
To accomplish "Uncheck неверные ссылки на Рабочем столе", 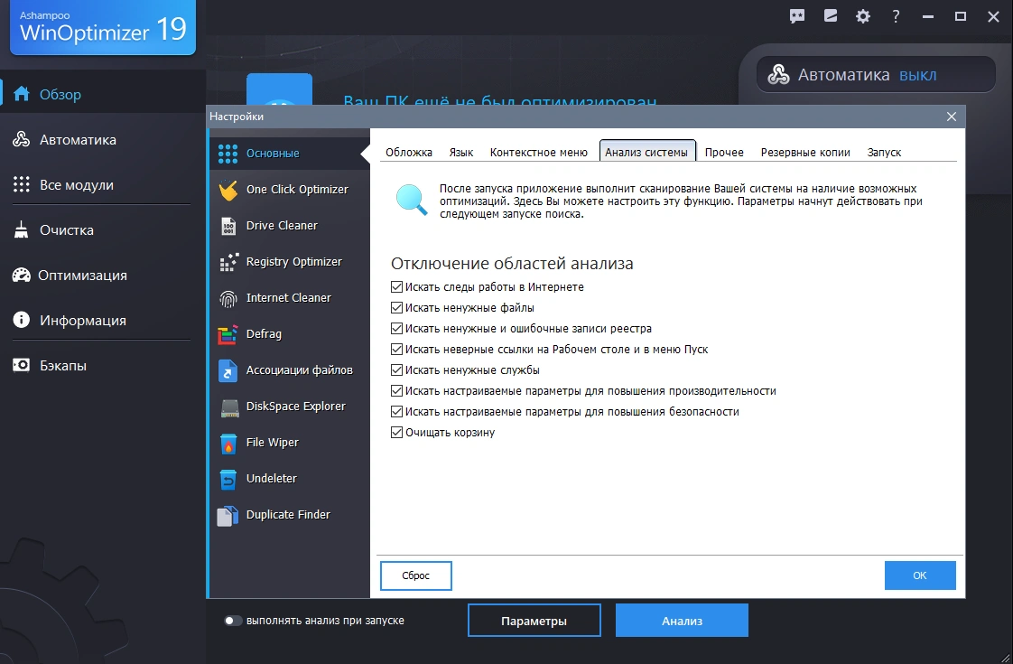I will pos(396,349).
